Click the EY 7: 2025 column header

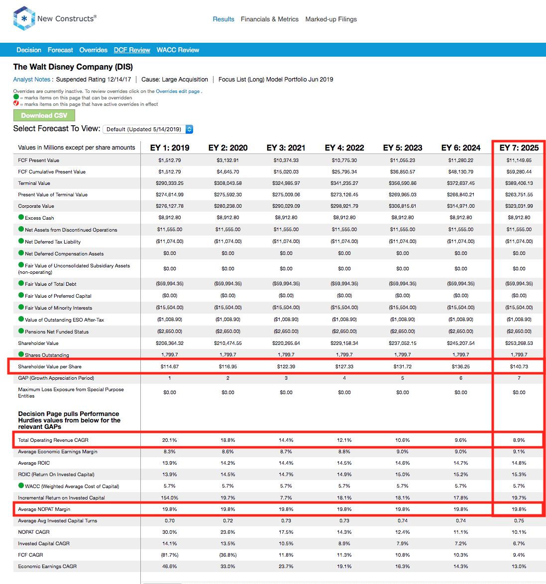click(x=519, y=148)
